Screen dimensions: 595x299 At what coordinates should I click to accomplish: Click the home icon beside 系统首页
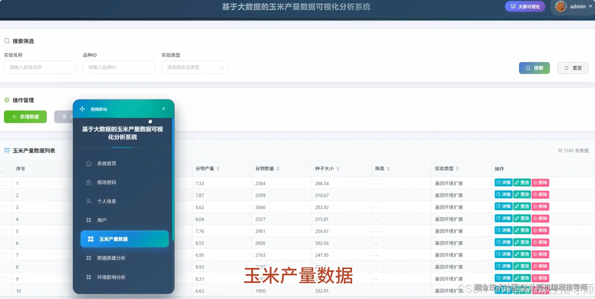(88, 163)
